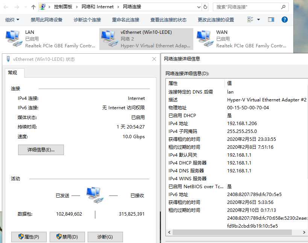Open the Help question mark icon
308x243 pixels.
[284, 20]
